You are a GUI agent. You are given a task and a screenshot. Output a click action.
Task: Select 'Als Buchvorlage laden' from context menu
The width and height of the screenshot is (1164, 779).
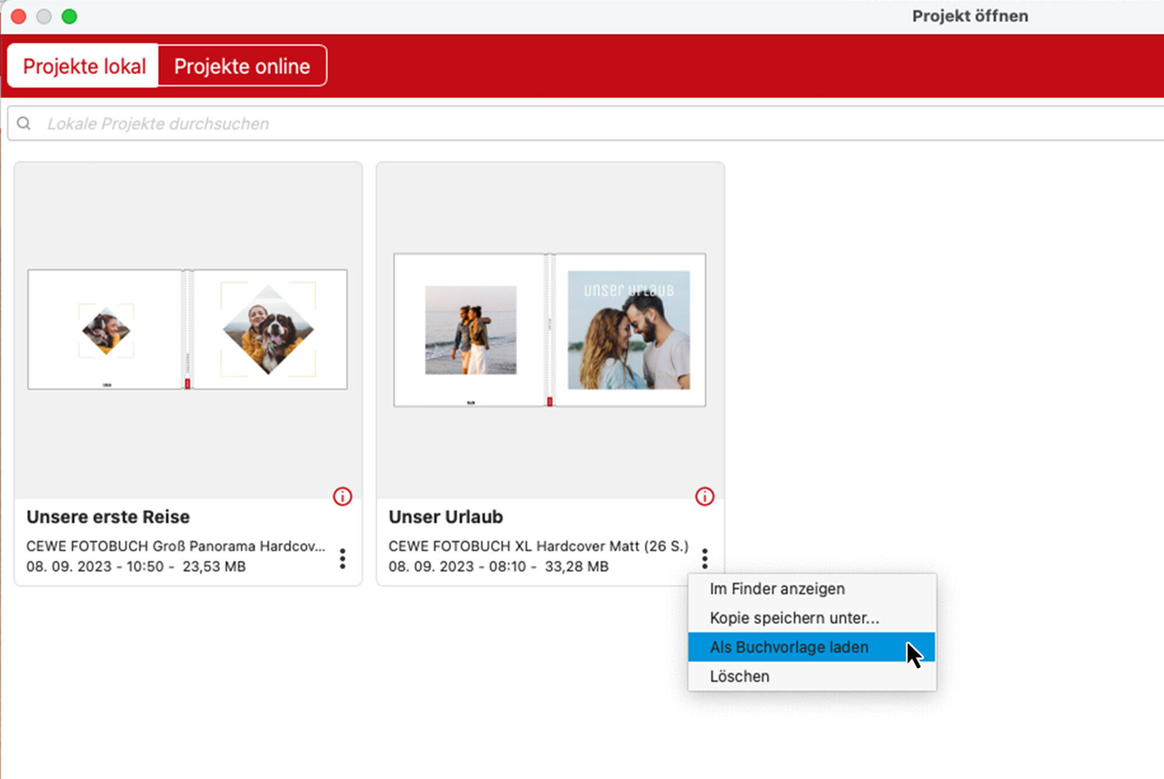pos(787,646)
